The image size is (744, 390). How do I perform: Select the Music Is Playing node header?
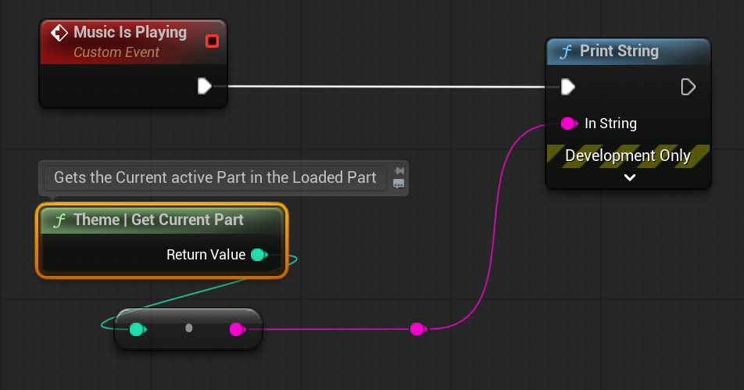pyautogui.click(x=130, y=33)
